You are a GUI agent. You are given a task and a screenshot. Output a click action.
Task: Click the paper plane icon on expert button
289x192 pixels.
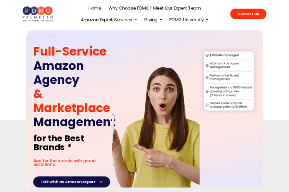(x=101, y=182)
